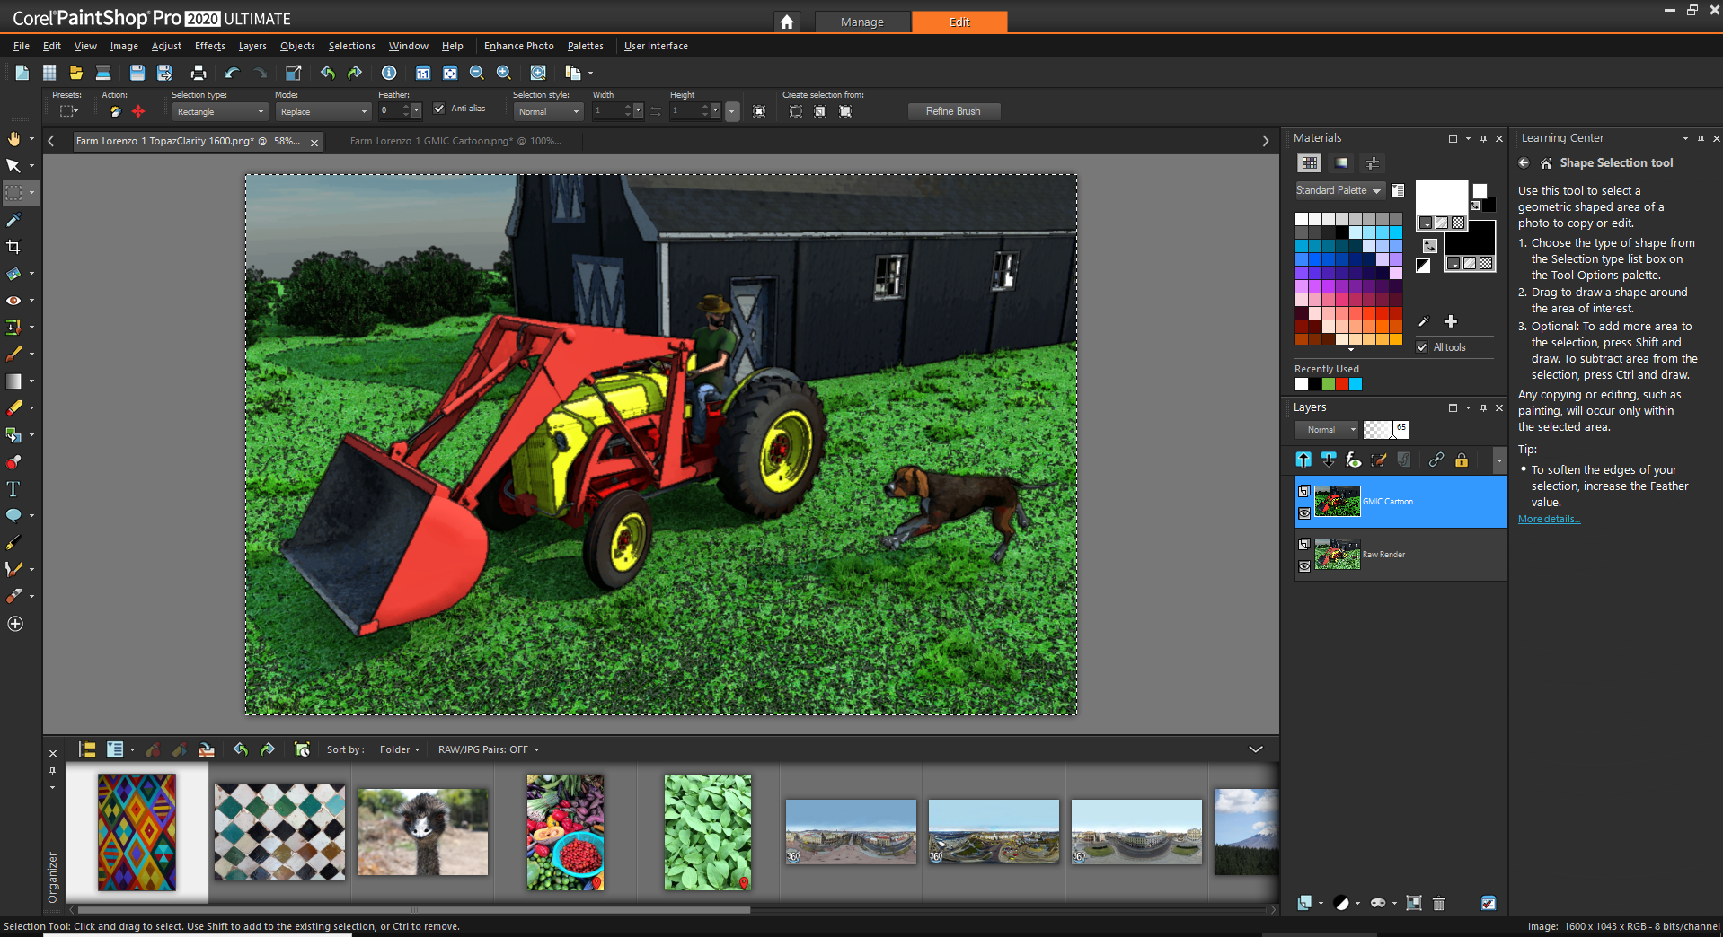
Task: Click the Edit workspace tab button
Action: click(959, 22)
